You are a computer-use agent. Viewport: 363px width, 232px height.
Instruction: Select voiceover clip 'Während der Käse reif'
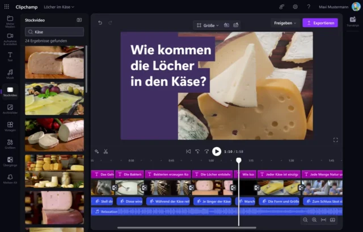(168, 201)
